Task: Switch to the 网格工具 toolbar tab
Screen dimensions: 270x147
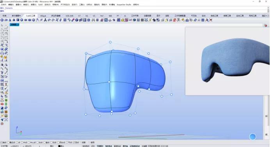Action: (252, 16)
